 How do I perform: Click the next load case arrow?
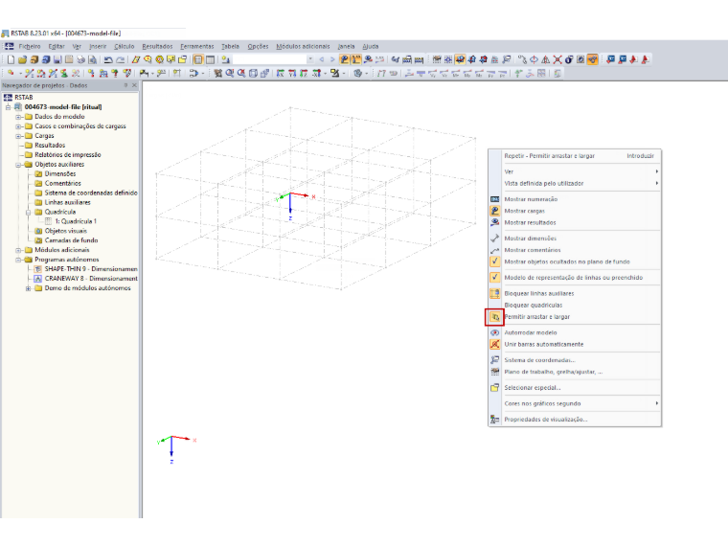(332, 59)
